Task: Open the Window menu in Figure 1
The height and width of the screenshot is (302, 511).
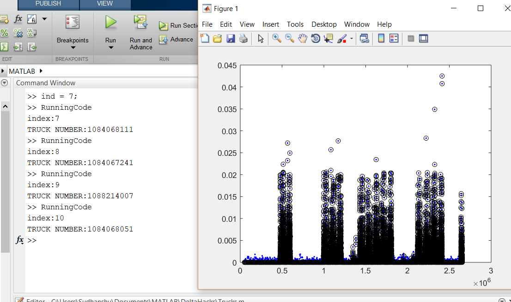Action: (x=357, y=24)
